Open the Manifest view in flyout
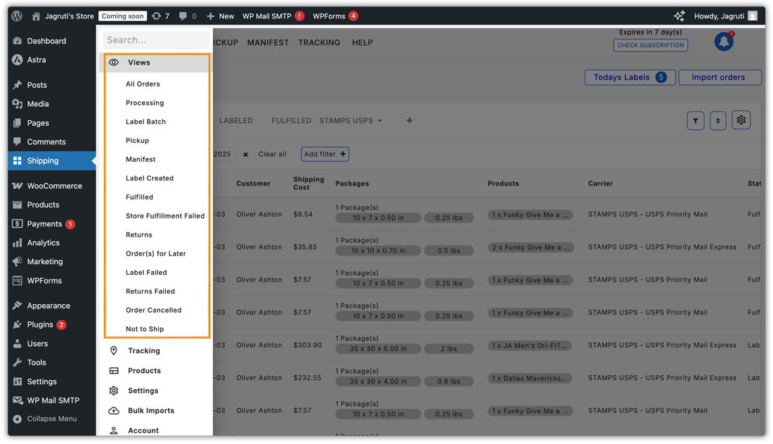Screen dimensions: 773x444 (141, 159)
